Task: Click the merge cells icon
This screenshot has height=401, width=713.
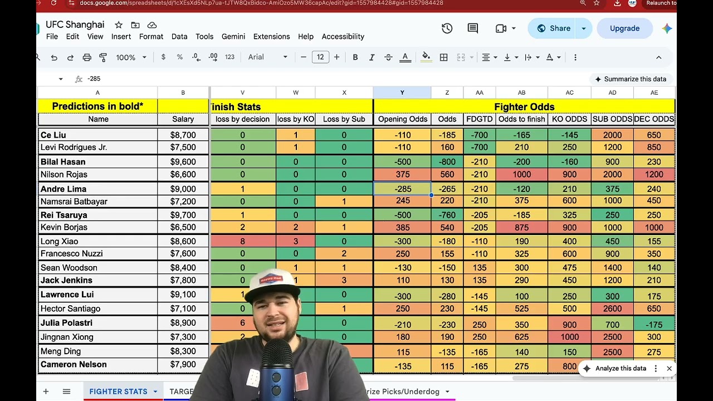Action: click(461, 57)
